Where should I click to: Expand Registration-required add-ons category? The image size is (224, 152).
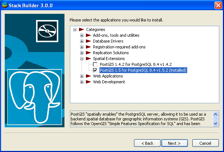coord(82,47)
